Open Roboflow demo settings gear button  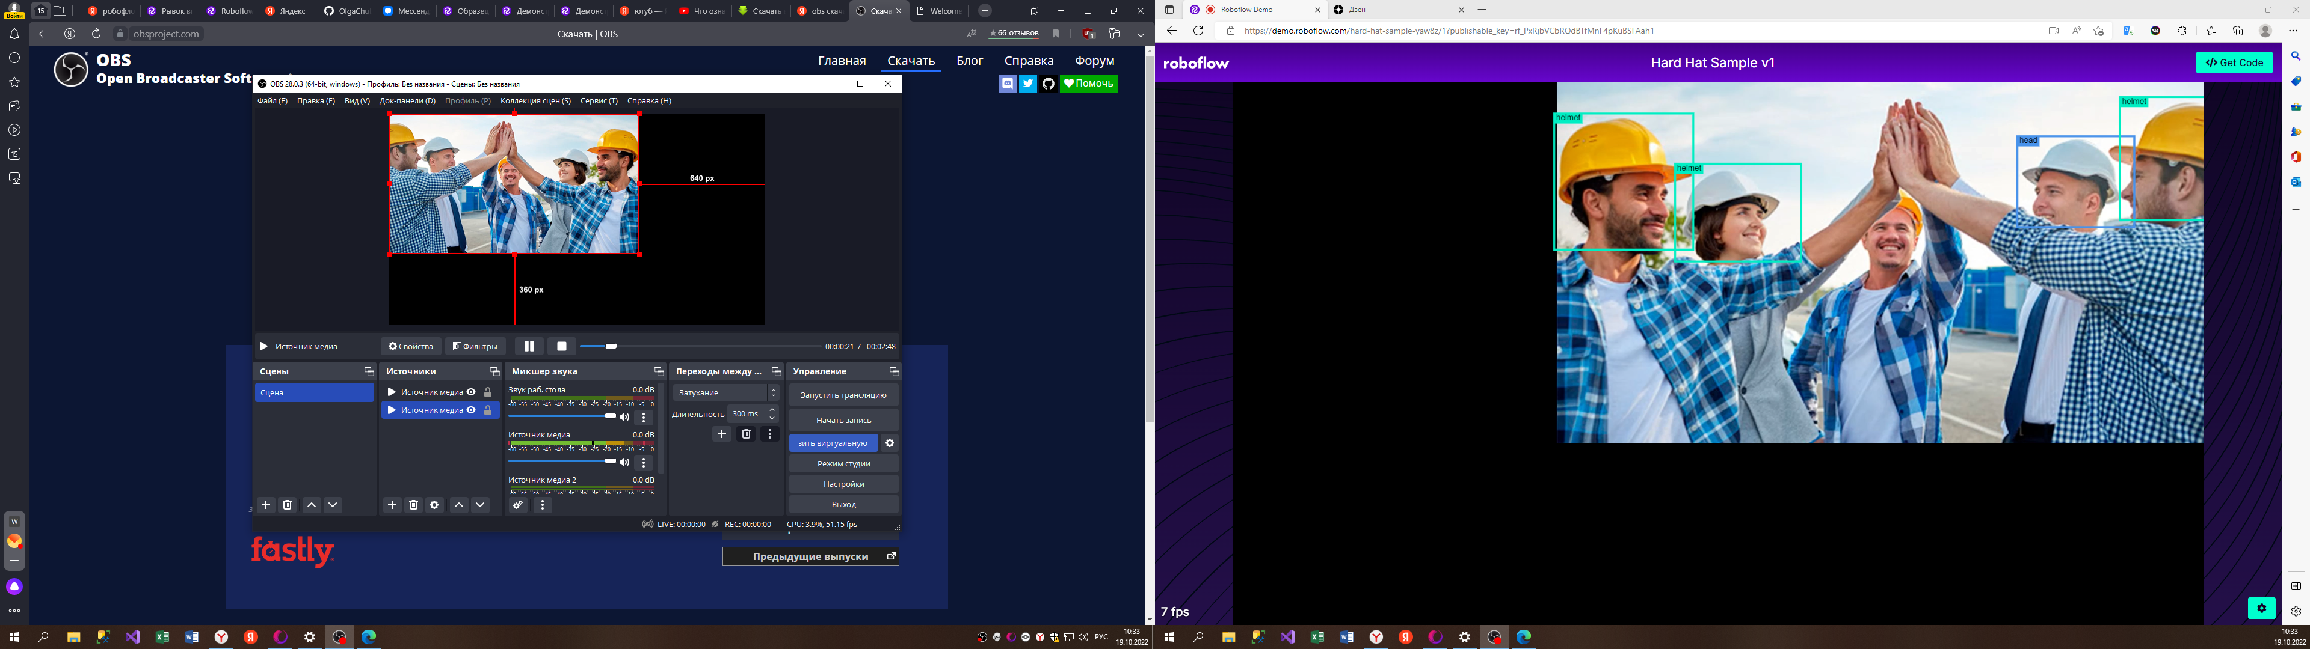pos(2262,608)
